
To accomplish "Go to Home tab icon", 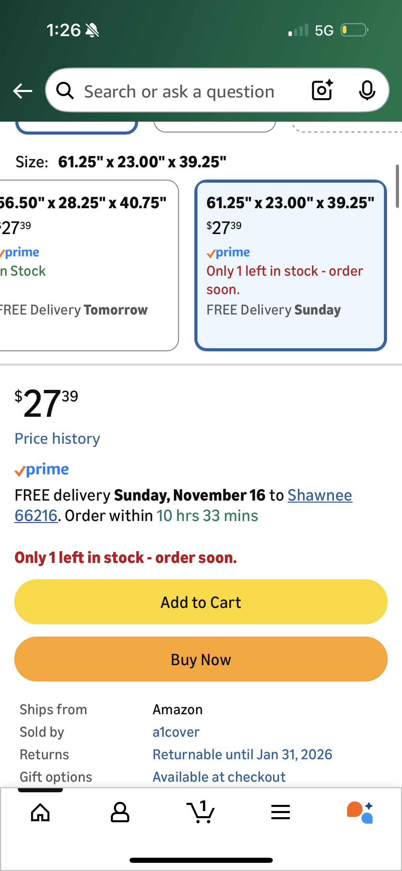I will coord(40,812).
